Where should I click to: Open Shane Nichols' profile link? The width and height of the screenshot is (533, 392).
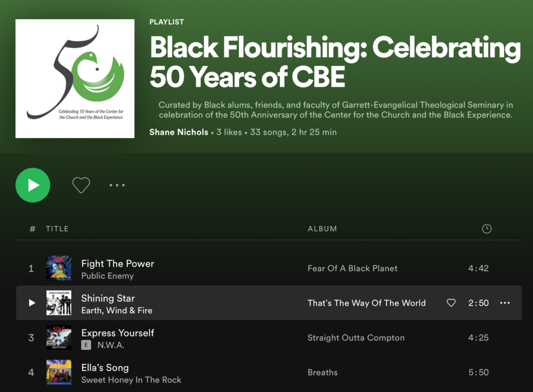(x=179, y=132)
